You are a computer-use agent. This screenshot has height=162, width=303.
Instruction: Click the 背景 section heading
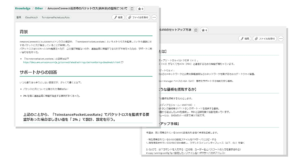[24, 32]
